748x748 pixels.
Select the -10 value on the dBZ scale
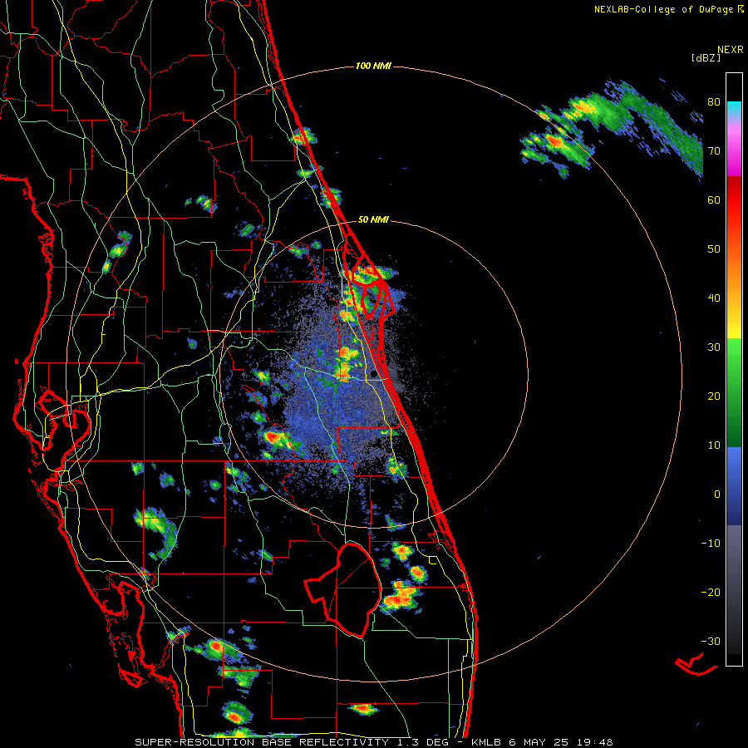(x=711, y=543)
